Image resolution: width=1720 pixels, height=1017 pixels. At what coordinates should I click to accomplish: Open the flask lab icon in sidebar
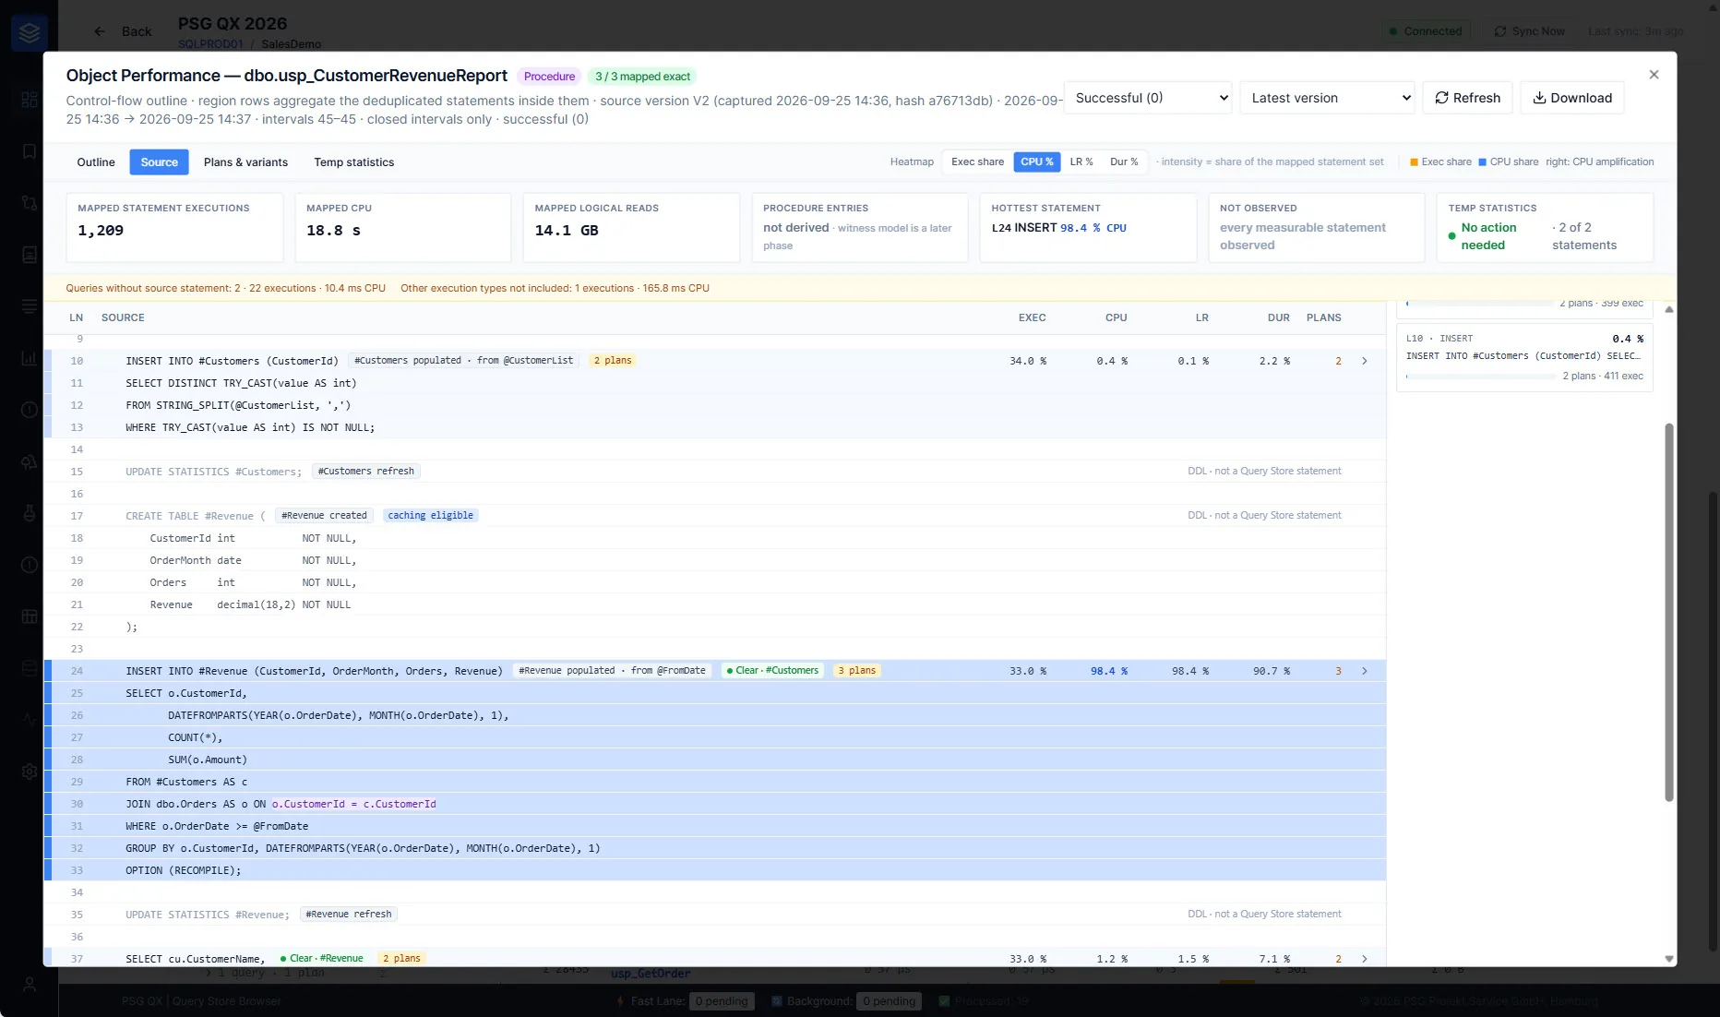pyautogui.click(x=30, y=513)
